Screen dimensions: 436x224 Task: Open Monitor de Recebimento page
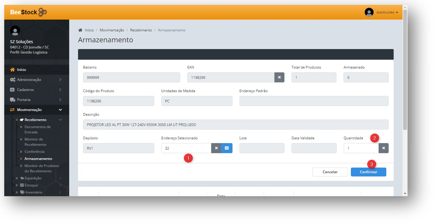pos(35,142)
